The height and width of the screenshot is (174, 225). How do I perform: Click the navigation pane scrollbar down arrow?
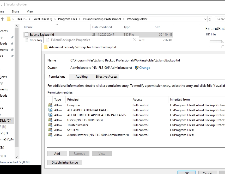pyautogui.click(x=17, y=157)
